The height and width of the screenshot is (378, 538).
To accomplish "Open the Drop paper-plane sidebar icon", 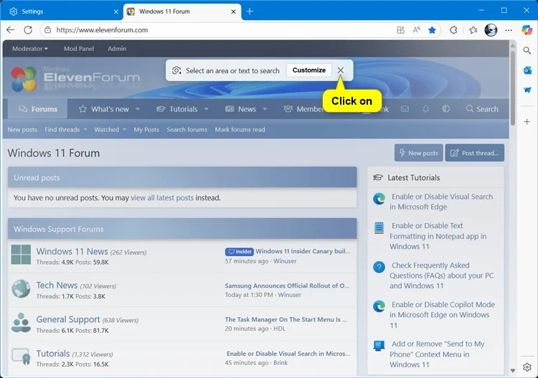I will point(527,90).
